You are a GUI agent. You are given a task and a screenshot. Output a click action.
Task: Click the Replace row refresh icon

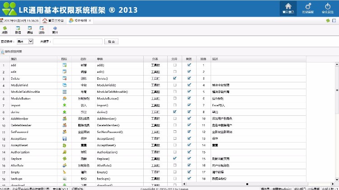point(65,159)
